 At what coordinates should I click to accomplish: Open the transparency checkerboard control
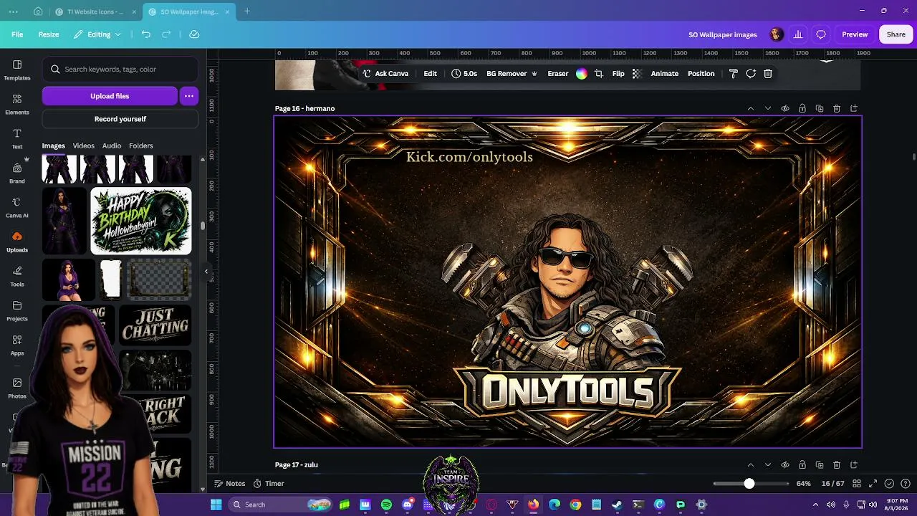click(x=637, y=74)
